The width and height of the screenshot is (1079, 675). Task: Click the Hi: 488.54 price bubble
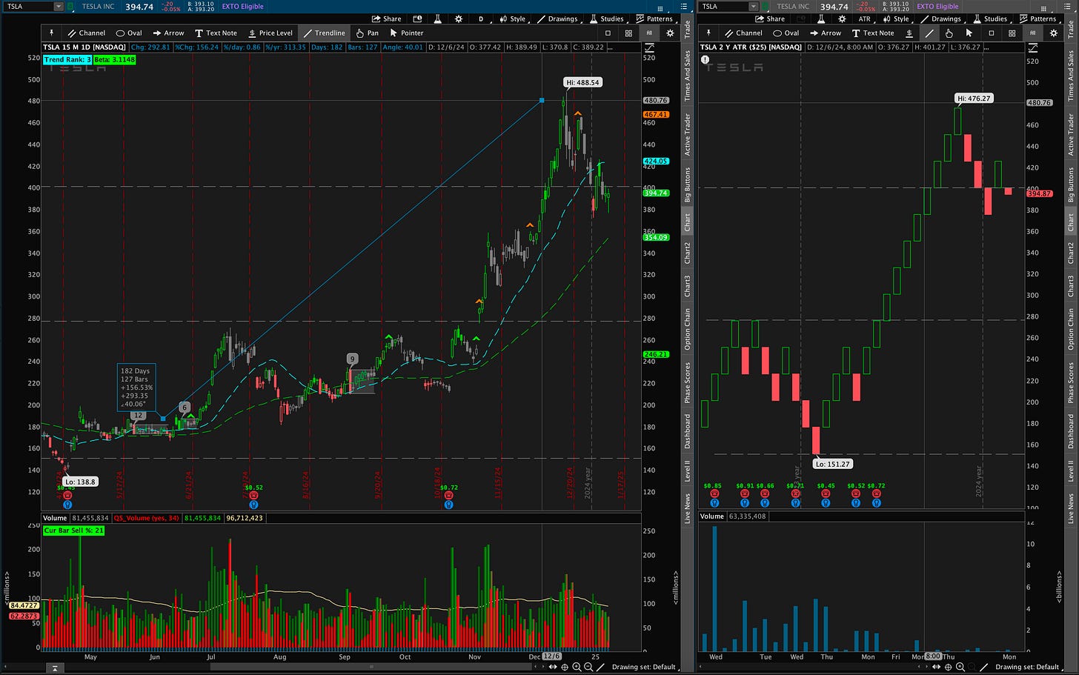pyautogui.click(x=582, y=82)
